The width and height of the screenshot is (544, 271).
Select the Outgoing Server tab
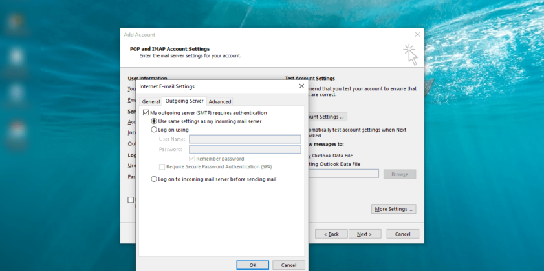[x=184, y=101]
